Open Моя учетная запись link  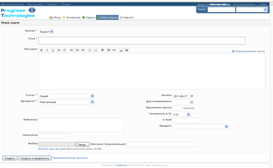244,4
